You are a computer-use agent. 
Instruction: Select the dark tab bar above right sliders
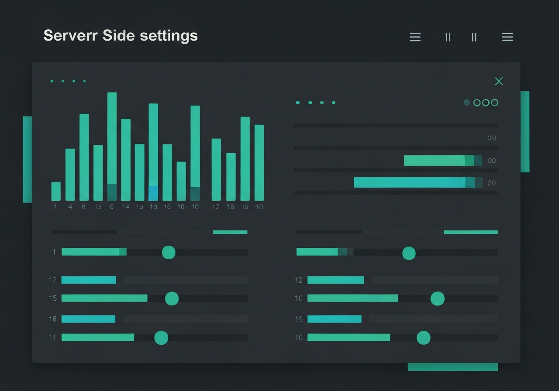328,232
